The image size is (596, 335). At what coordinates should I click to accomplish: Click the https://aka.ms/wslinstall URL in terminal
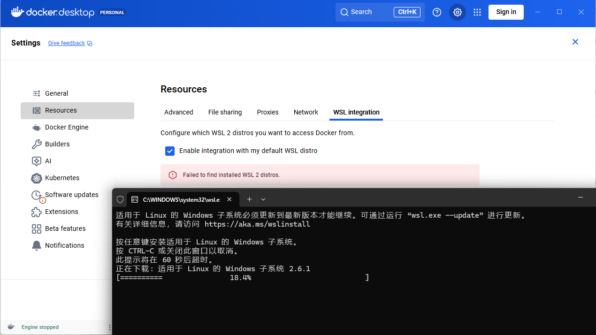(257, 224)
